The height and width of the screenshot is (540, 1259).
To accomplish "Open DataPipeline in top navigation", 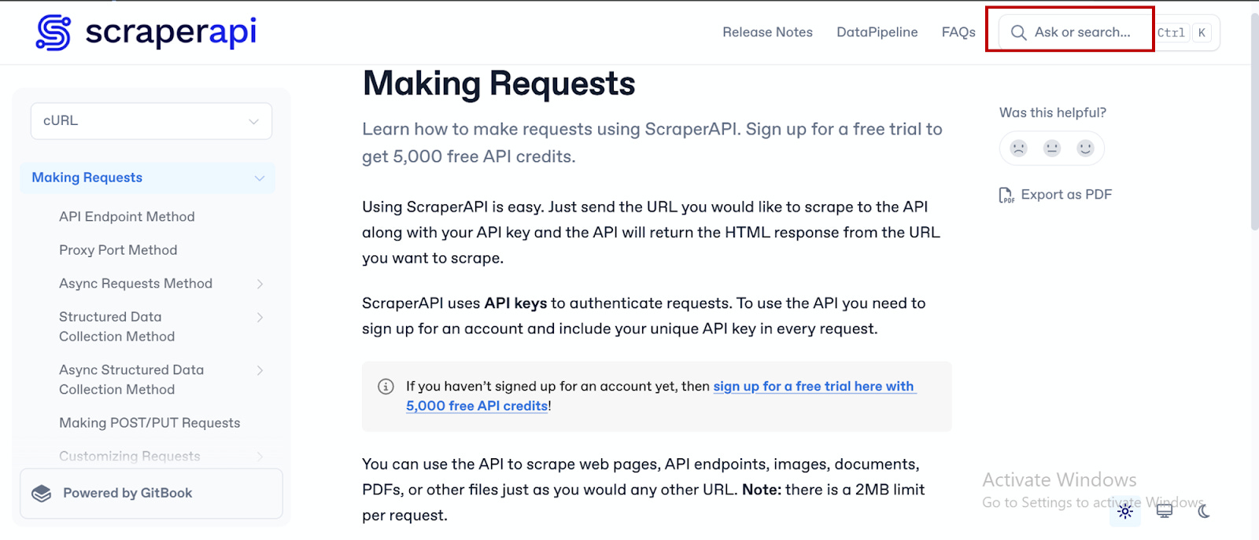I will point(877,32).
